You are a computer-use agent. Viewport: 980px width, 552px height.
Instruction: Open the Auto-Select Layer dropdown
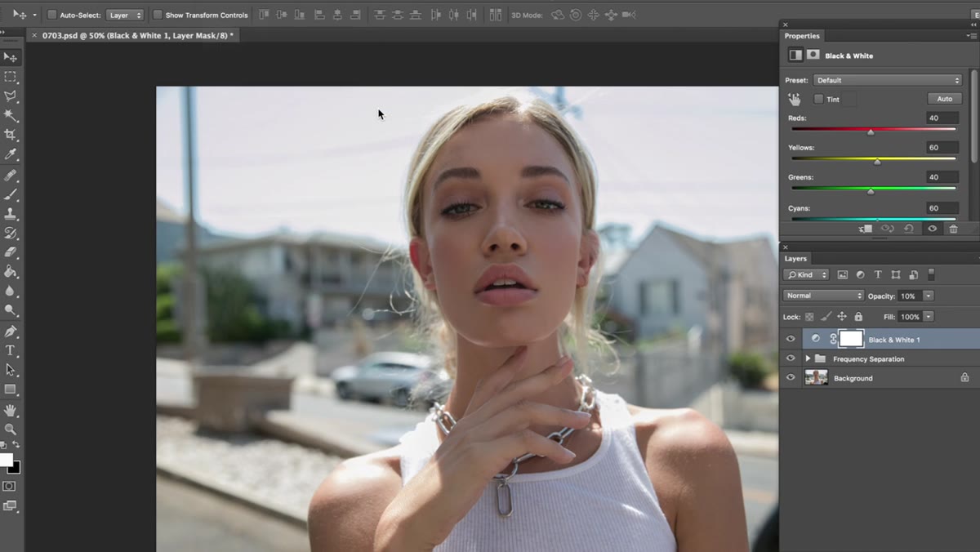[x=125, y=15]
